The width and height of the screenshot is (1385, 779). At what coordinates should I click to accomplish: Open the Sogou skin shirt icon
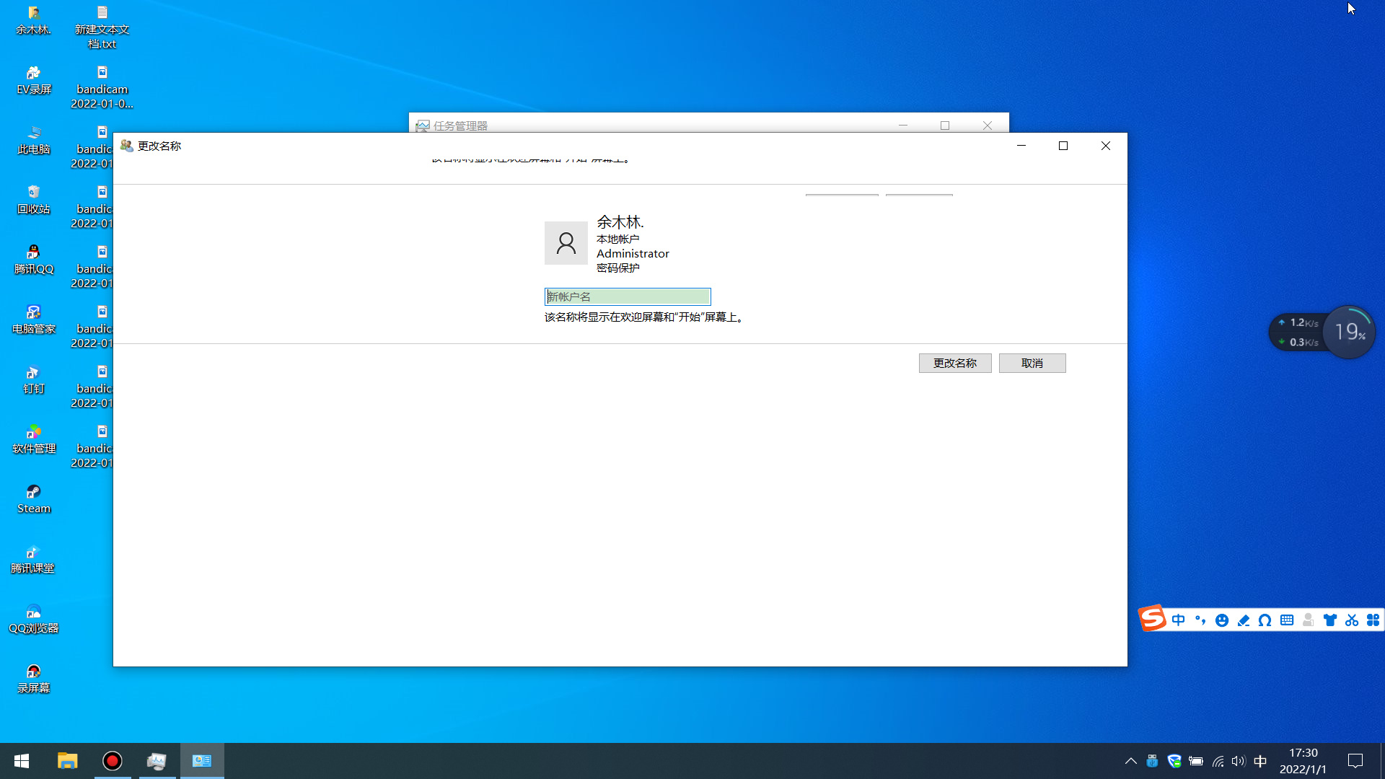[x=1329, y=620]
